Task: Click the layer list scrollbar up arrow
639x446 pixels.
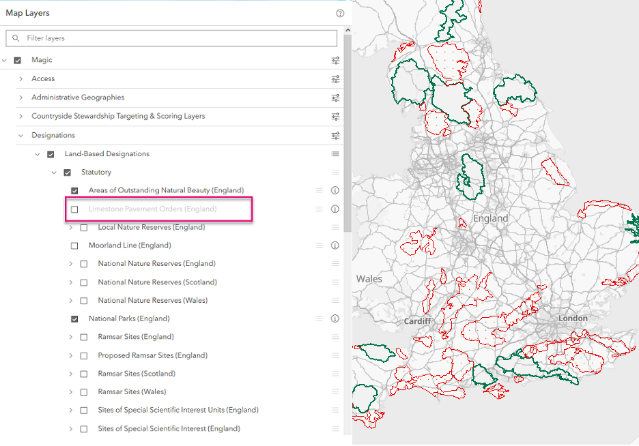Action: (347, 30)
